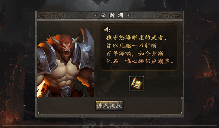Click the text line 百年海啸，如今身渐
219x128 pixels.
(135, 54)
